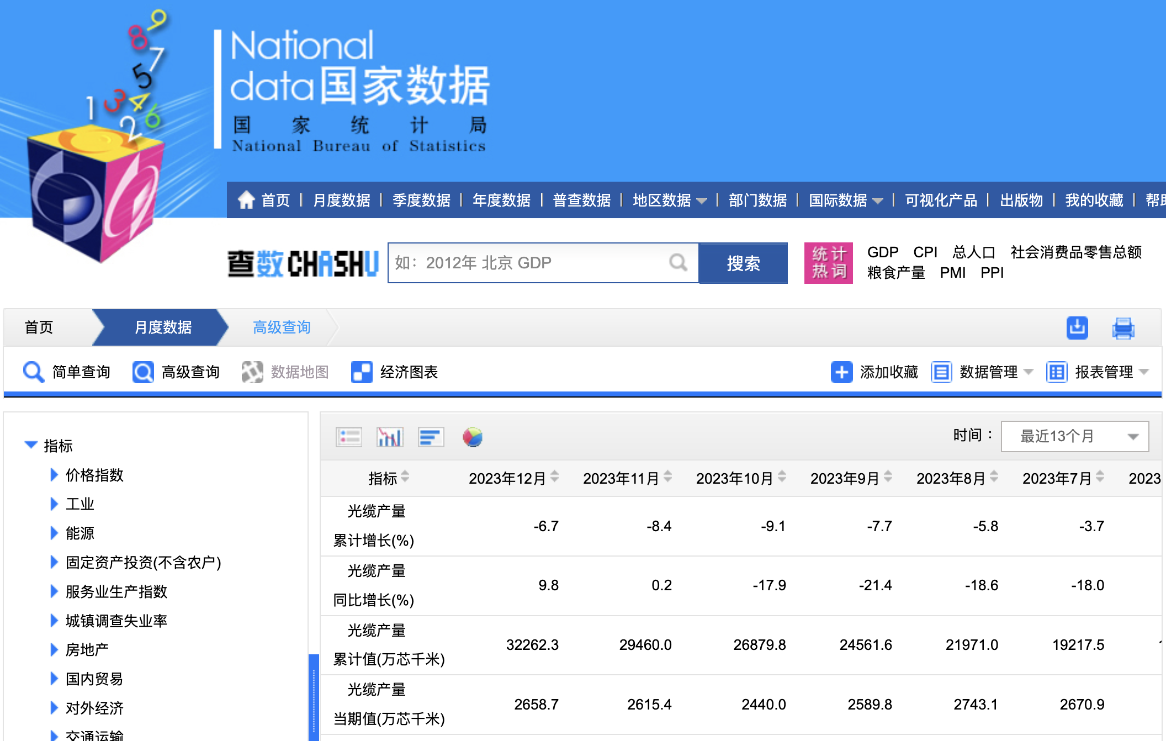Toggle sort on 2023年12月 column

[x=555, y=477]
